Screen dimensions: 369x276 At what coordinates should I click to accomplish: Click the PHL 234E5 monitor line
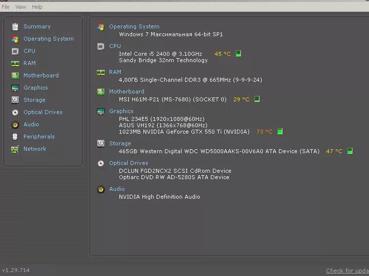161,119
